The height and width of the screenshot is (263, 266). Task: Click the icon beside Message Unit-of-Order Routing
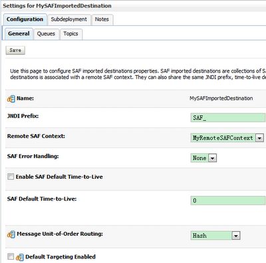pyautogui.click(x=11, y=234)
